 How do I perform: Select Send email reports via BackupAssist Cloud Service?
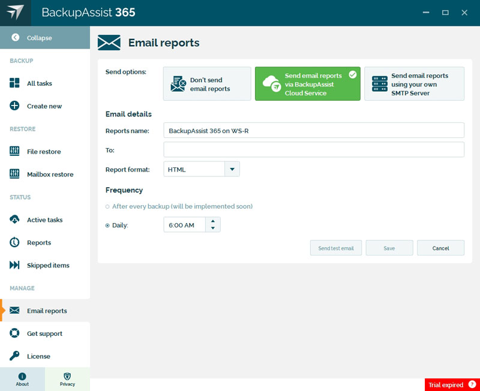tap(308, 84)
